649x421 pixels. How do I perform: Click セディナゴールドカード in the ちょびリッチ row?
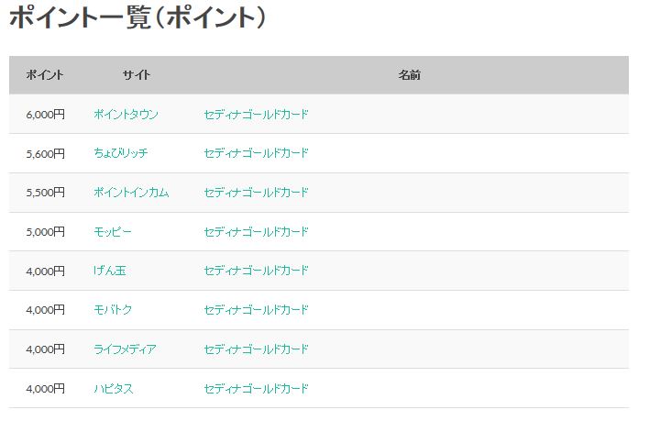256,153
